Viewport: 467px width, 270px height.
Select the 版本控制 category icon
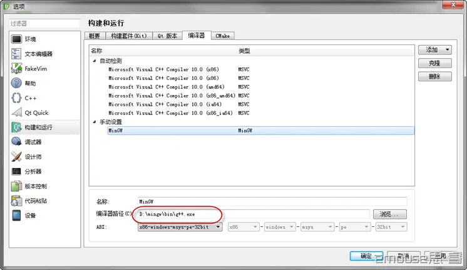16,186
